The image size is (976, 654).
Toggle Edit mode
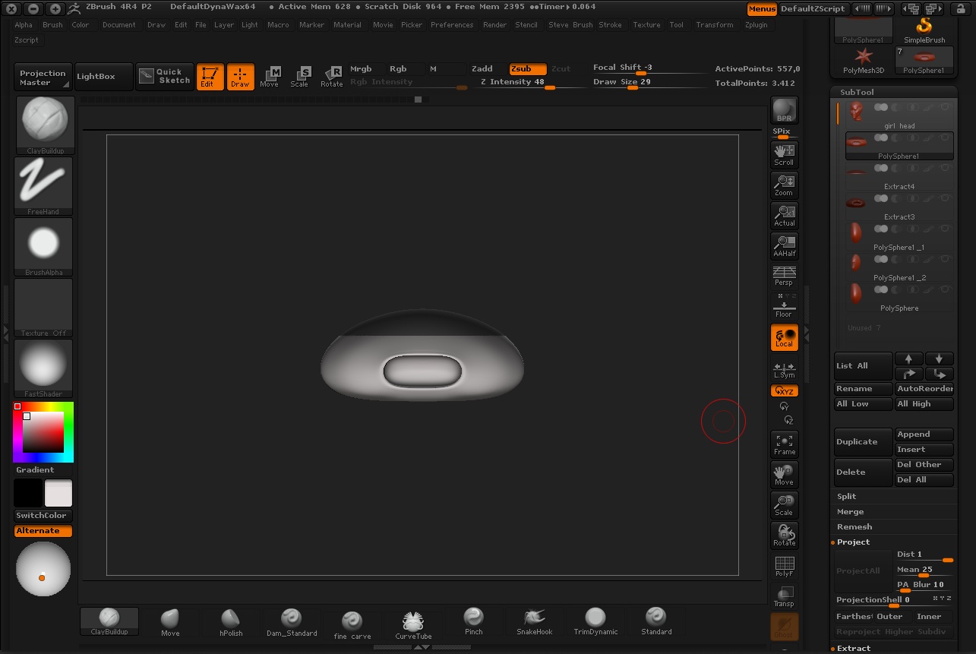[210, 76]
